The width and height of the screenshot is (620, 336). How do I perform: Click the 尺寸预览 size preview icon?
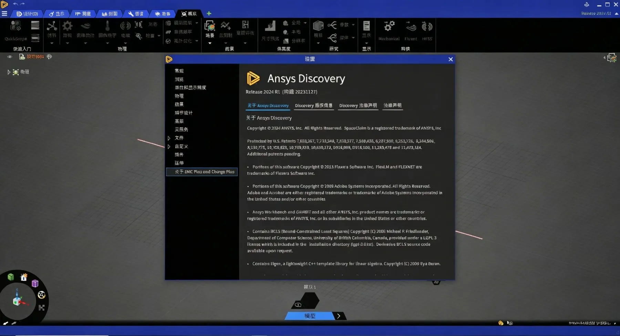(x=270, y=26)
